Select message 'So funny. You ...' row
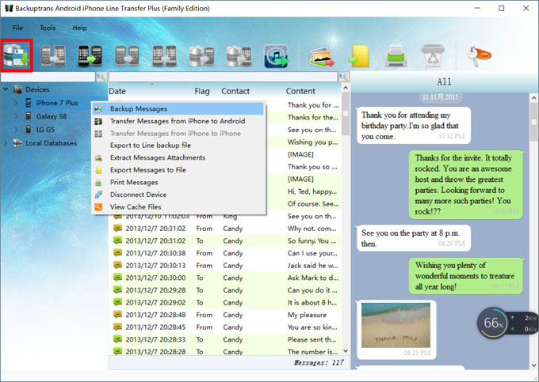This screenshot has width=539, height=382. pos(225,240)
